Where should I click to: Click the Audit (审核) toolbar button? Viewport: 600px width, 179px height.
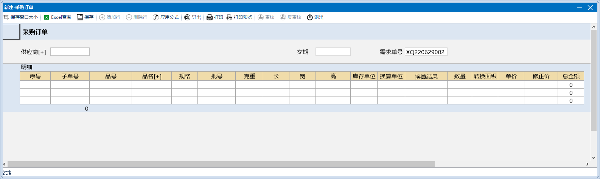[x=266, y=17]
